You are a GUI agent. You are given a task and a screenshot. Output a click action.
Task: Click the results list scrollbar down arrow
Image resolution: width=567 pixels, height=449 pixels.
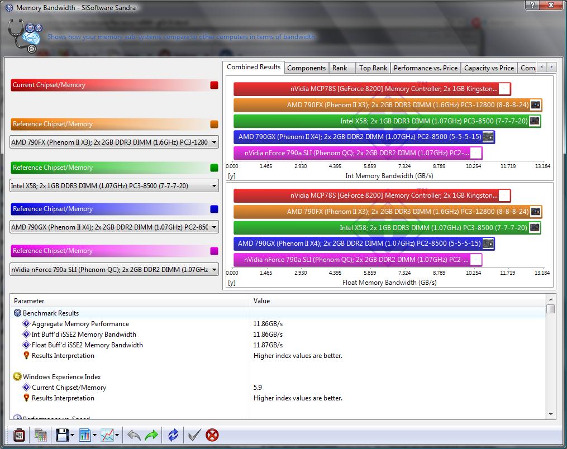(550, 414)
